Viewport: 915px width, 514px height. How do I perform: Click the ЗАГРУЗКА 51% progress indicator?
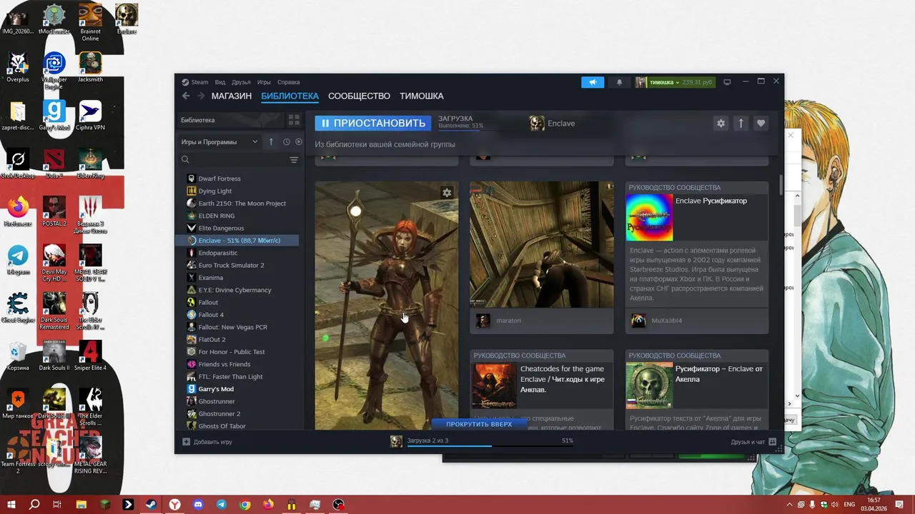tap(460, 122)
